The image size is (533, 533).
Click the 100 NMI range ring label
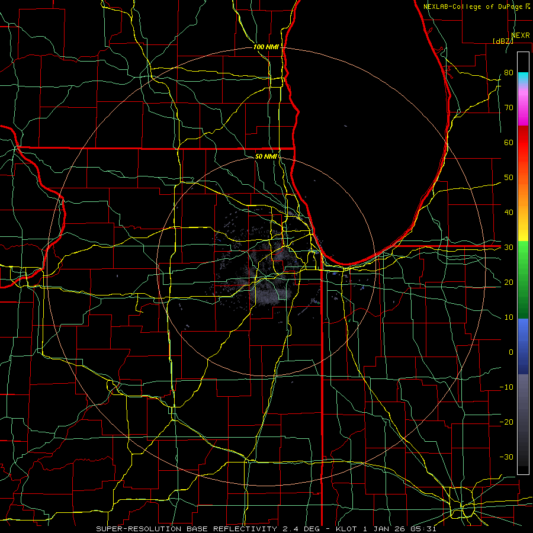[x=266, y=47]
